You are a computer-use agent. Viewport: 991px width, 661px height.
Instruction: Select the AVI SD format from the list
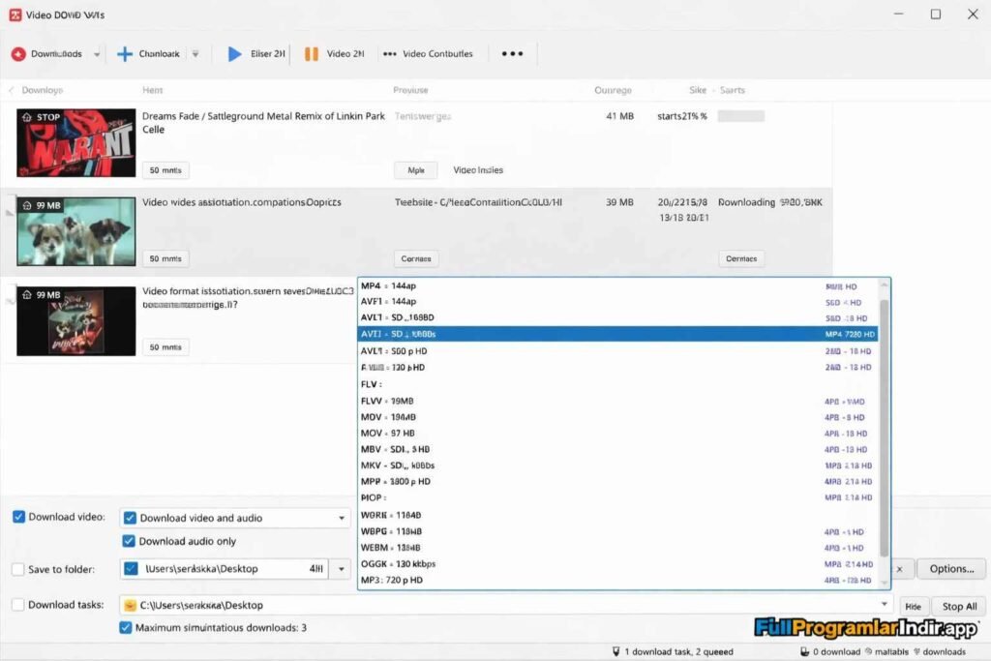(x=484, y=334)
